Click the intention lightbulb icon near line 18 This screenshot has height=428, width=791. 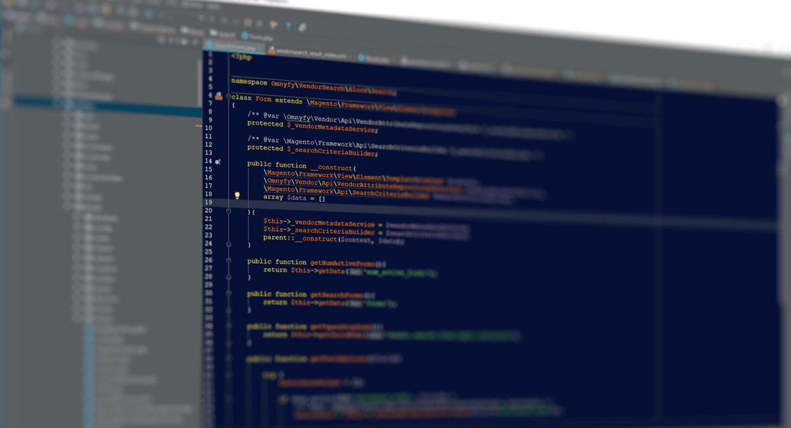[237, 195]
